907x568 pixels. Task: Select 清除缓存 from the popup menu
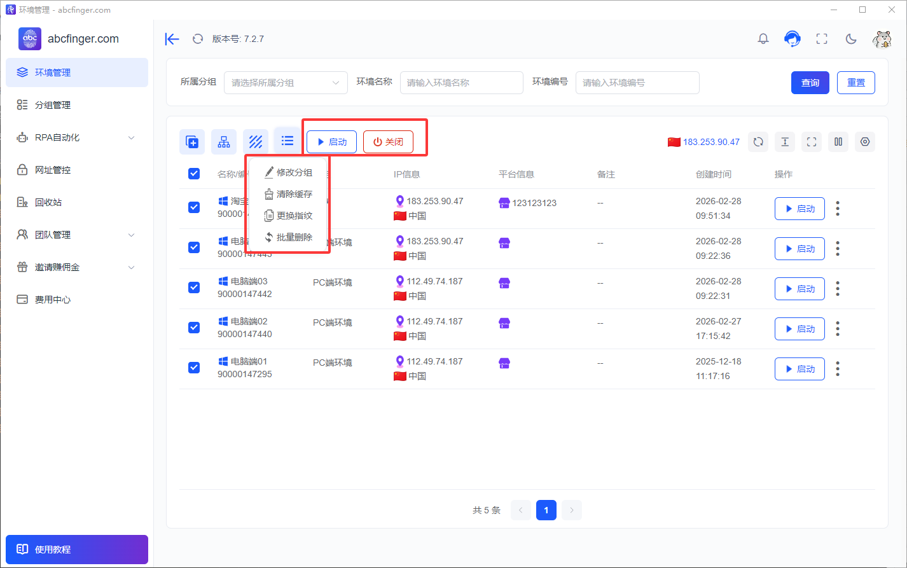point(288,194)
